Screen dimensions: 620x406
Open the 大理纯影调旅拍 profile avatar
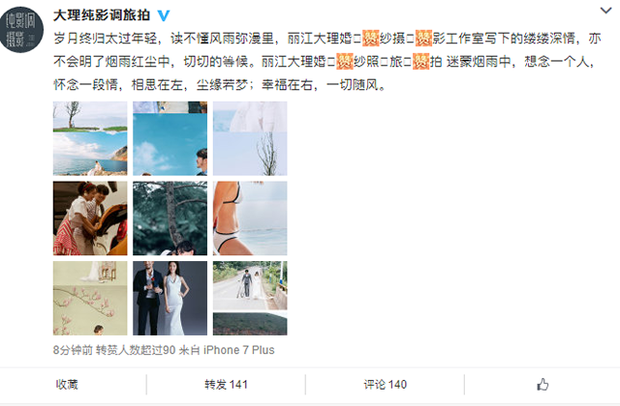click(x=21, y=30)
